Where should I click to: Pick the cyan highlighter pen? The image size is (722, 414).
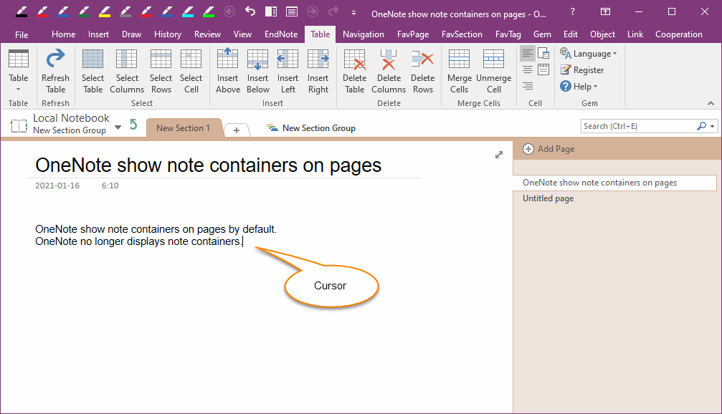pos(187,11)
